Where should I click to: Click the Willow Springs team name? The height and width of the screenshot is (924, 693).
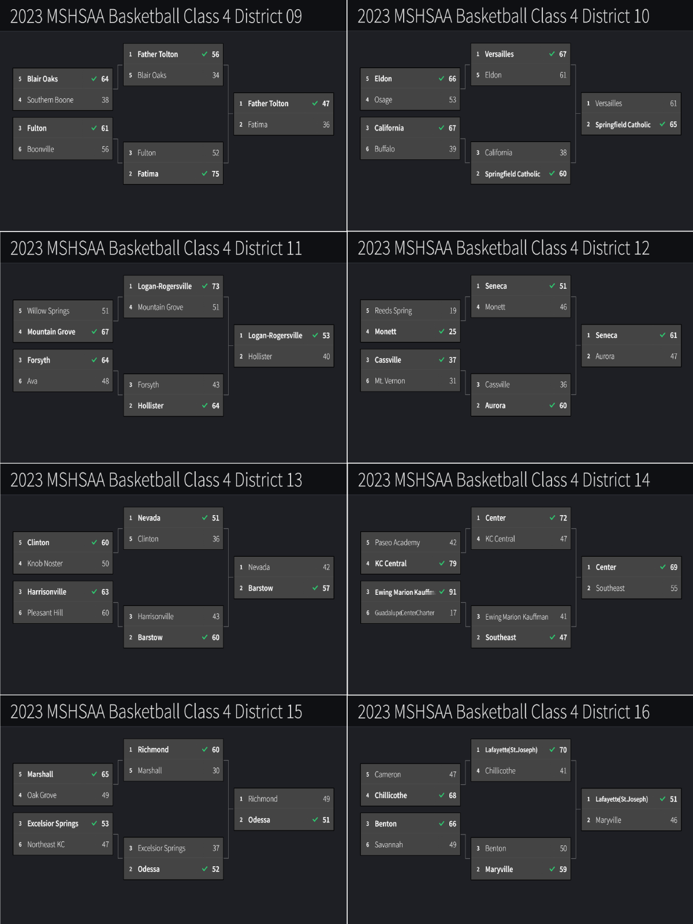tap(48, 311)
